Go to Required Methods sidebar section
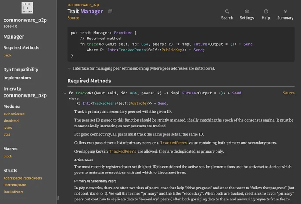The image size is (301, 204). (21, 48)
